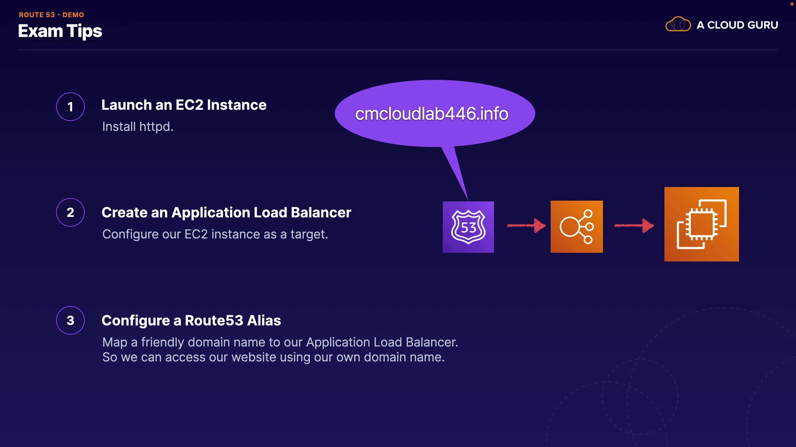Click the A CLOUD GURU brand text
Screen dimensions: 796x447
(737, 25)
